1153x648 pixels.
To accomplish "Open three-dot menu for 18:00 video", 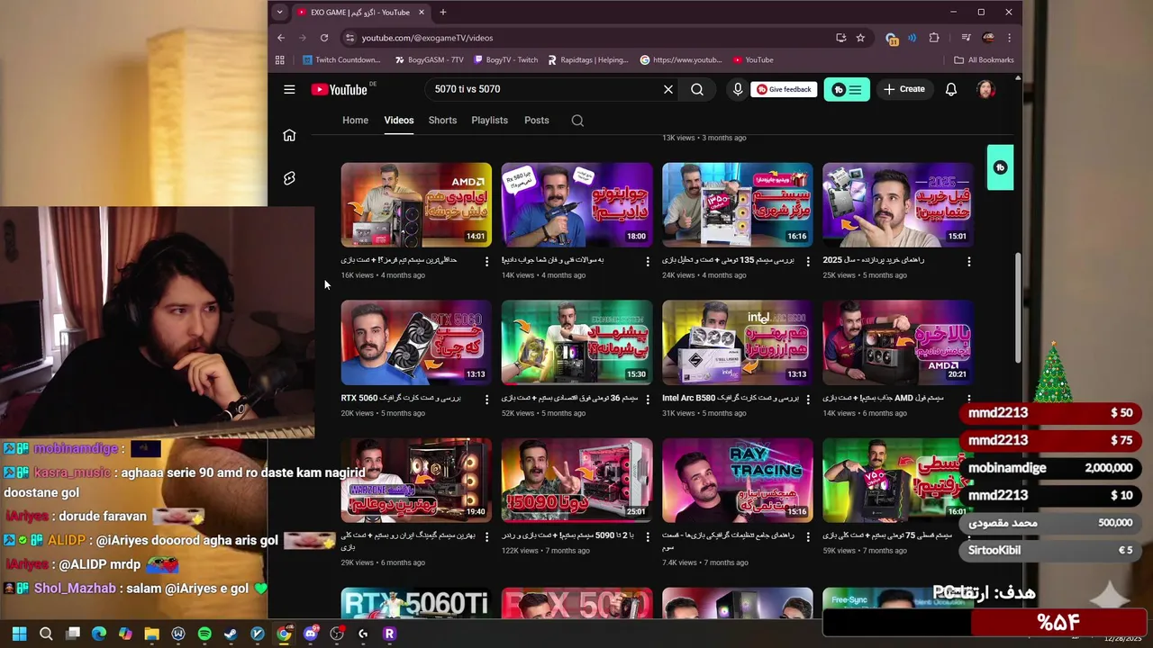I will pyautogui.click(x=648, y=262).
